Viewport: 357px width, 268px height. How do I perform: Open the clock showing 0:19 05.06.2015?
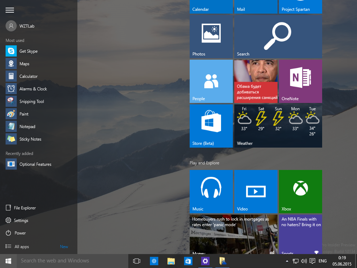[x=342, y=261]
